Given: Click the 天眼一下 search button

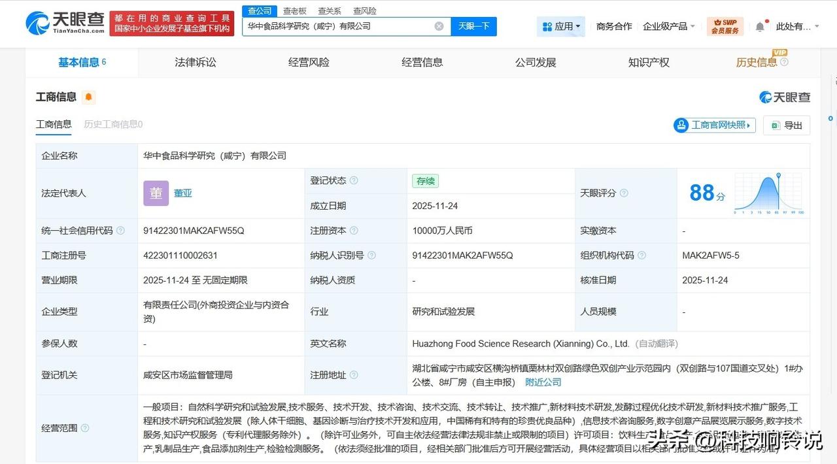Looking at the screenshot, I should 473,26.
